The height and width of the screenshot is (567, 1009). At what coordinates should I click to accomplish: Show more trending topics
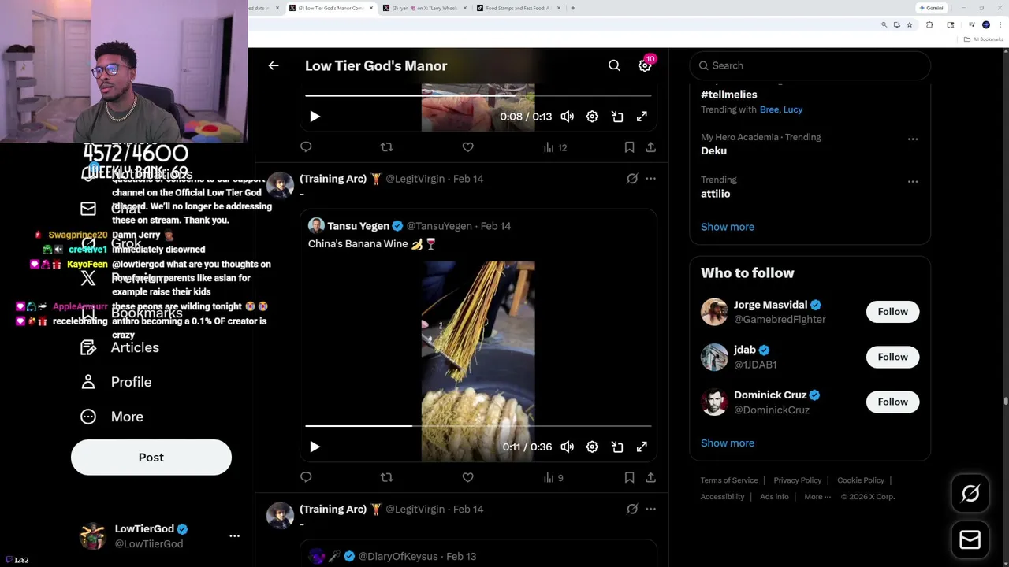tap(728, 227)
